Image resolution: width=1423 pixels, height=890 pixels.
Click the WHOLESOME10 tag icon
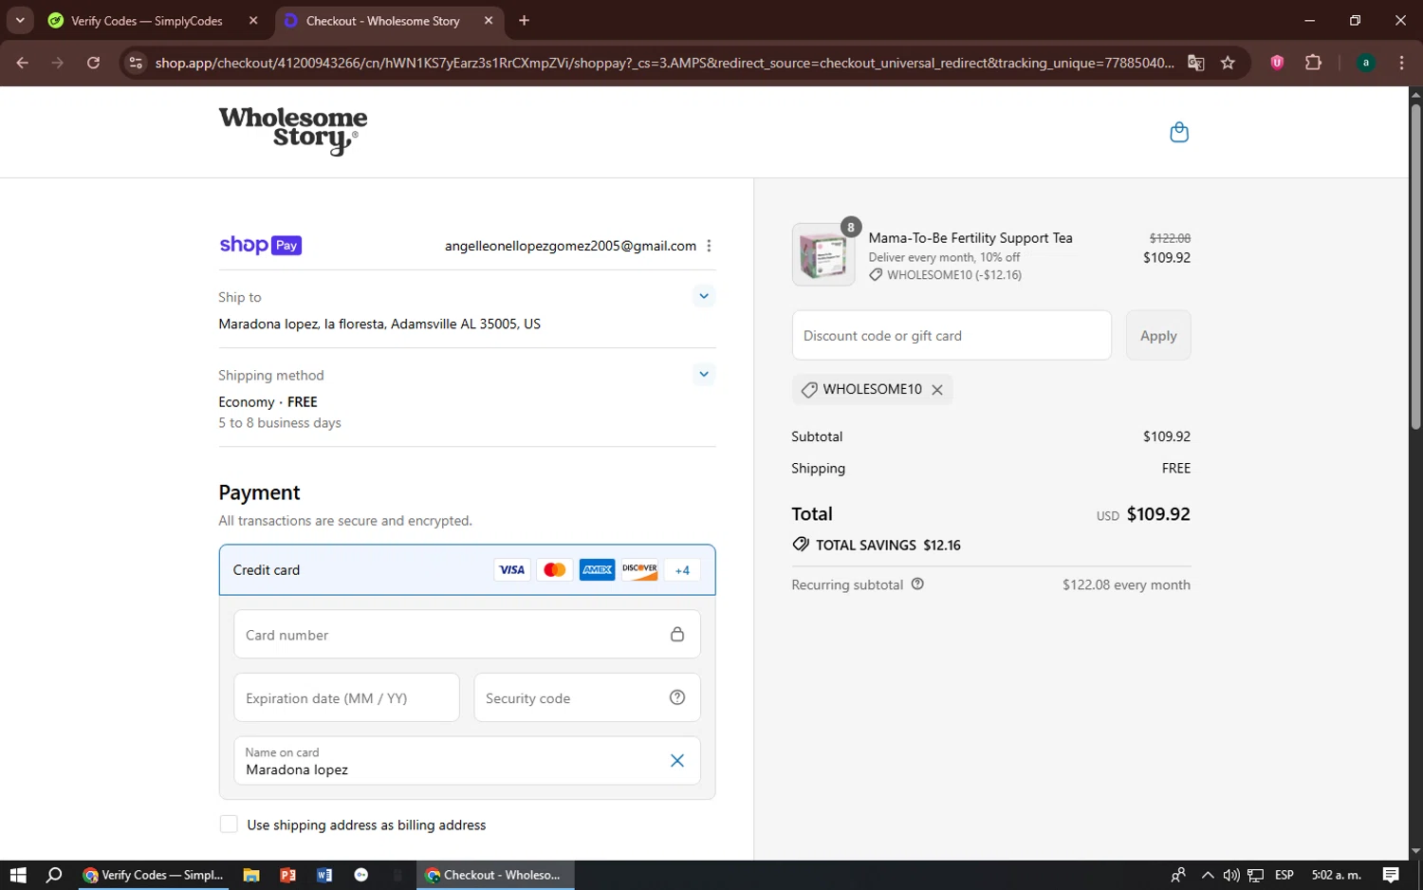coord(809,390)
